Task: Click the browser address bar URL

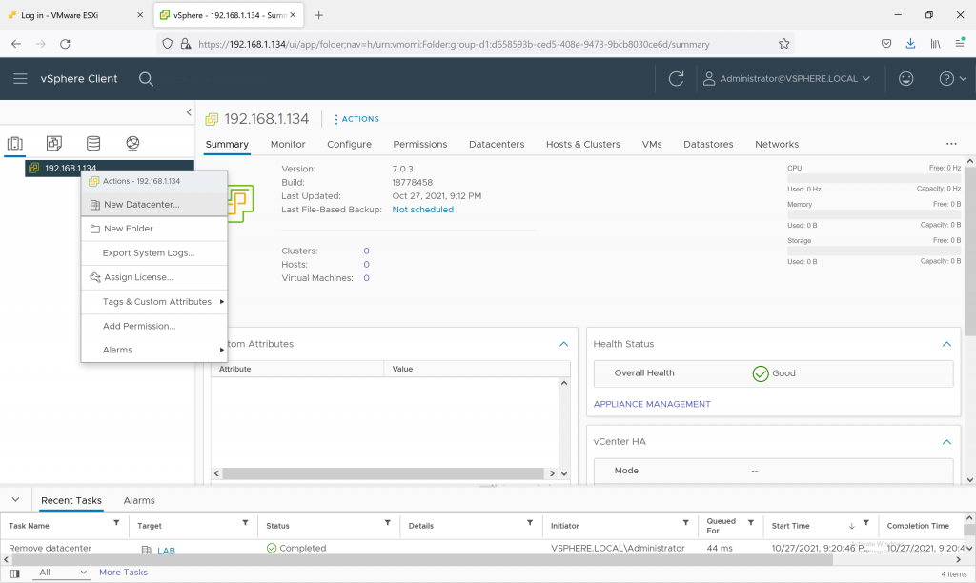Action: tap(454, 44)
